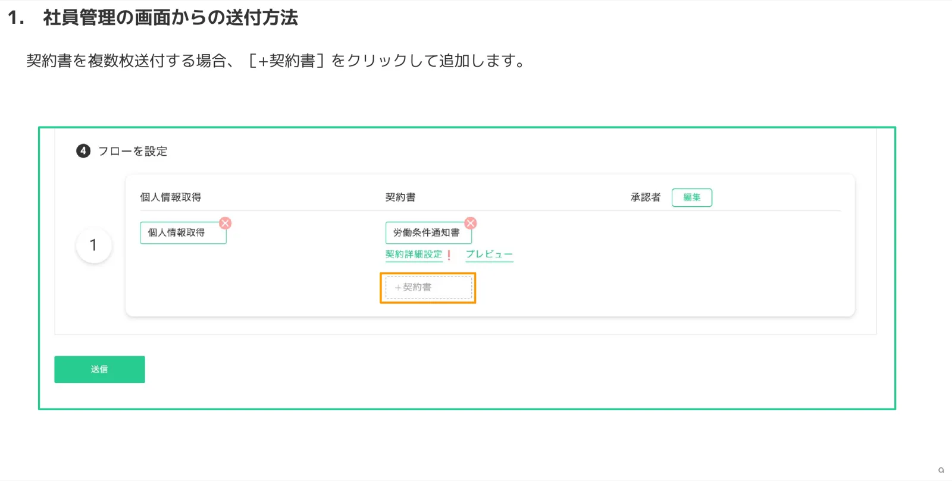Select the 個人情報取得 tag box
This screenshot has height=481, width=952.
(x=183, y=233)
